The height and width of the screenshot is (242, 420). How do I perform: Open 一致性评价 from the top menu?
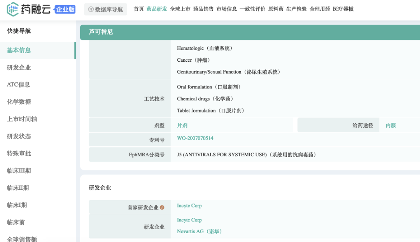252,9
